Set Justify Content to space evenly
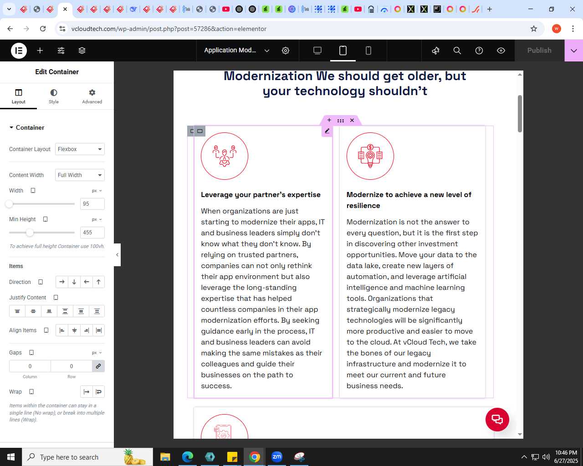 pos(97,311)
